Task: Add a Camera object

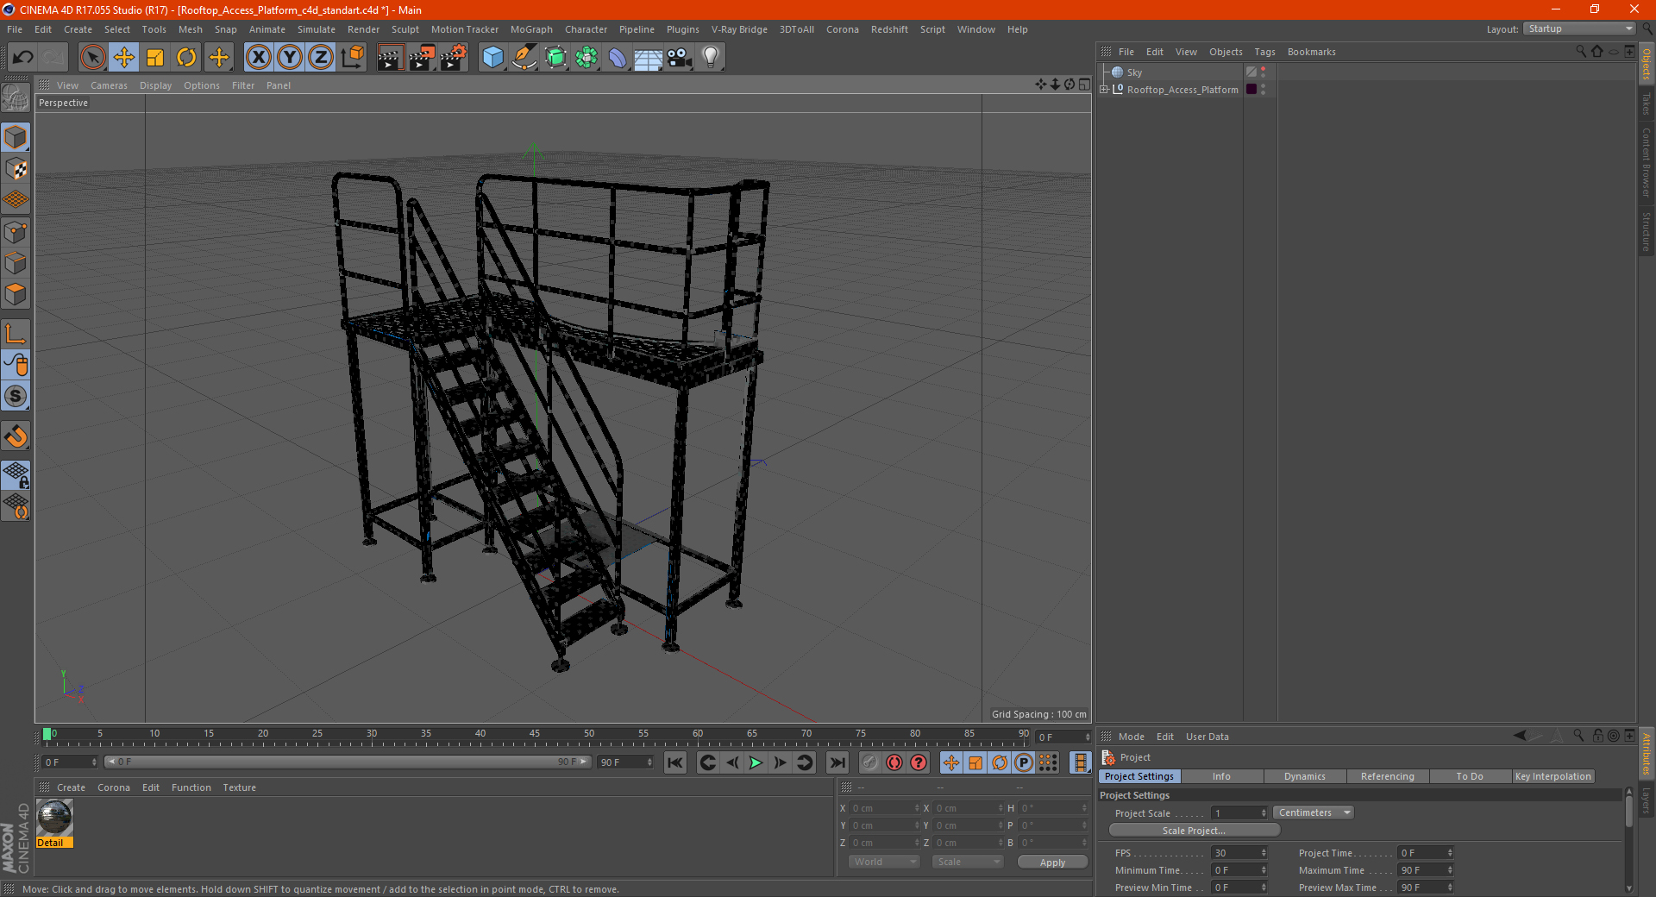Action: (680, 58)
